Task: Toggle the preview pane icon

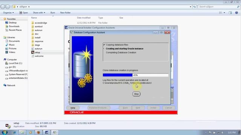Action: coord(230,13)
